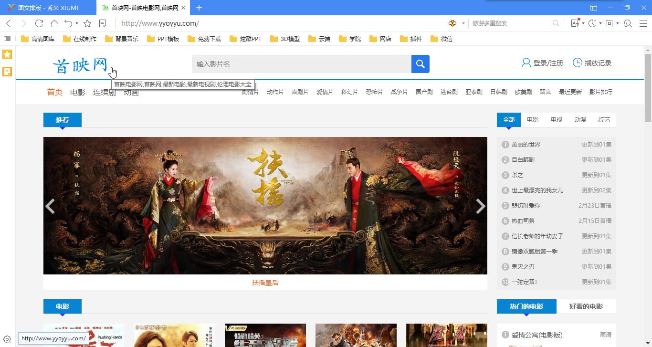Select the 全部 ranking tab

click(509, 120)
